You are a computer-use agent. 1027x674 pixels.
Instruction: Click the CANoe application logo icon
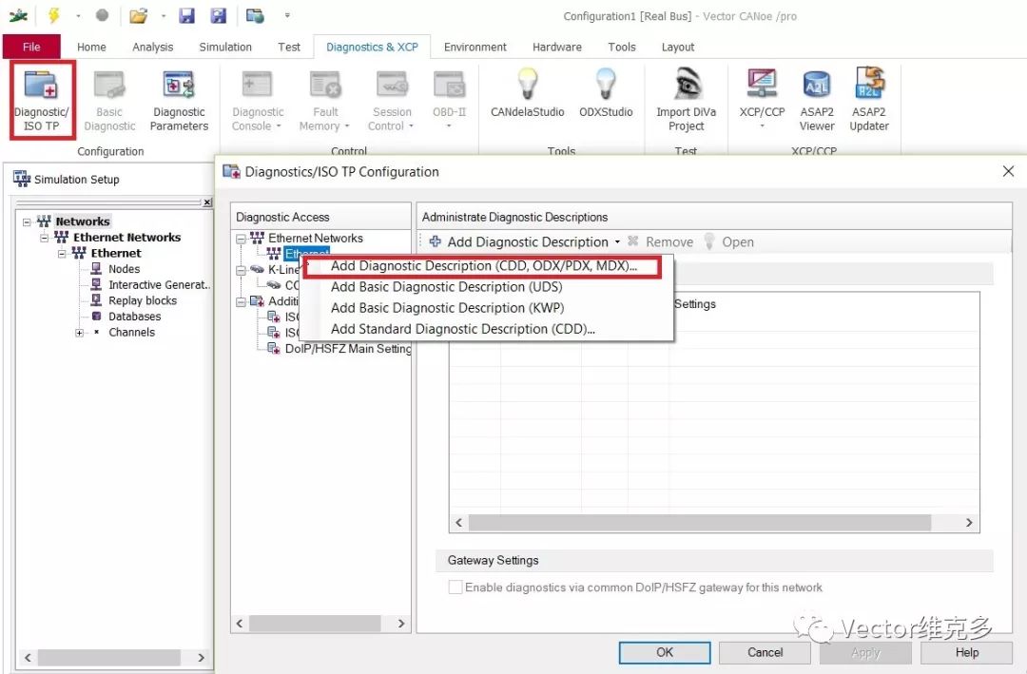coord(18,15)
